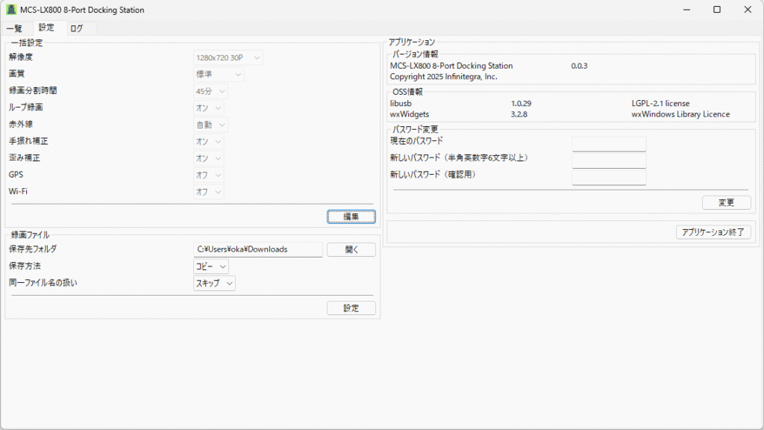
Task: Focus the 新しいパスワード(確認用) field
Action: [608, 177]
